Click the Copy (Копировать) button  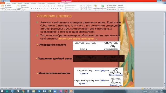(9, 7)
